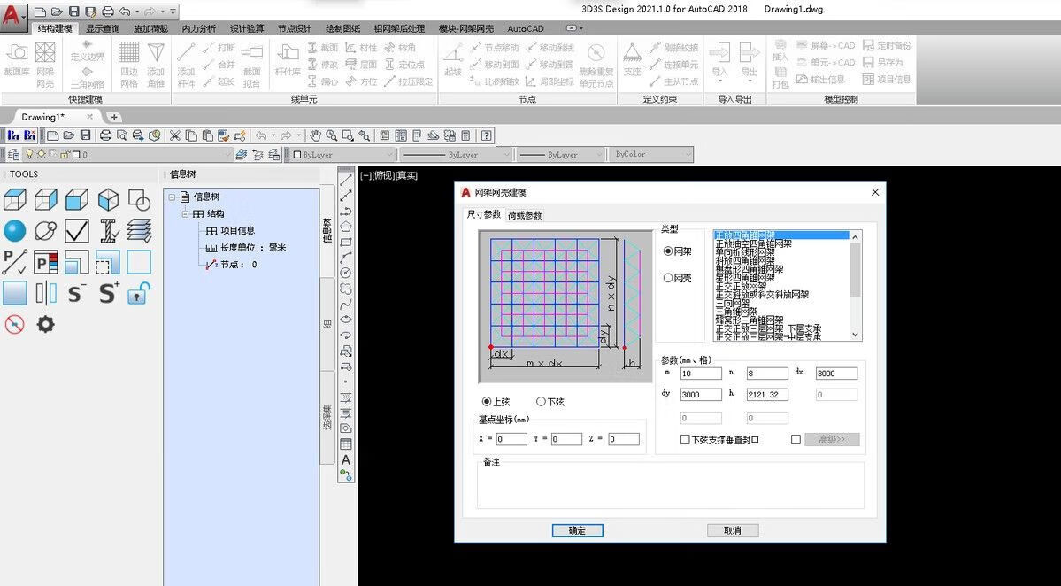Click the 取消 button
The height and width of the screenshot is (586, 1061).
[x=732, y=530]
